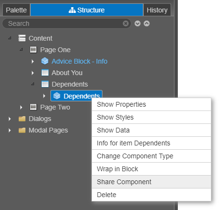Screen dimensions: 220x210
Task: Click the Advice Block cube icon
Action: point(45,61)
